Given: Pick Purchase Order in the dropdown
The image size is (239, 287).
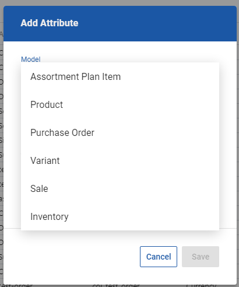Looking at the screenshot, I should tap(120, 132).
